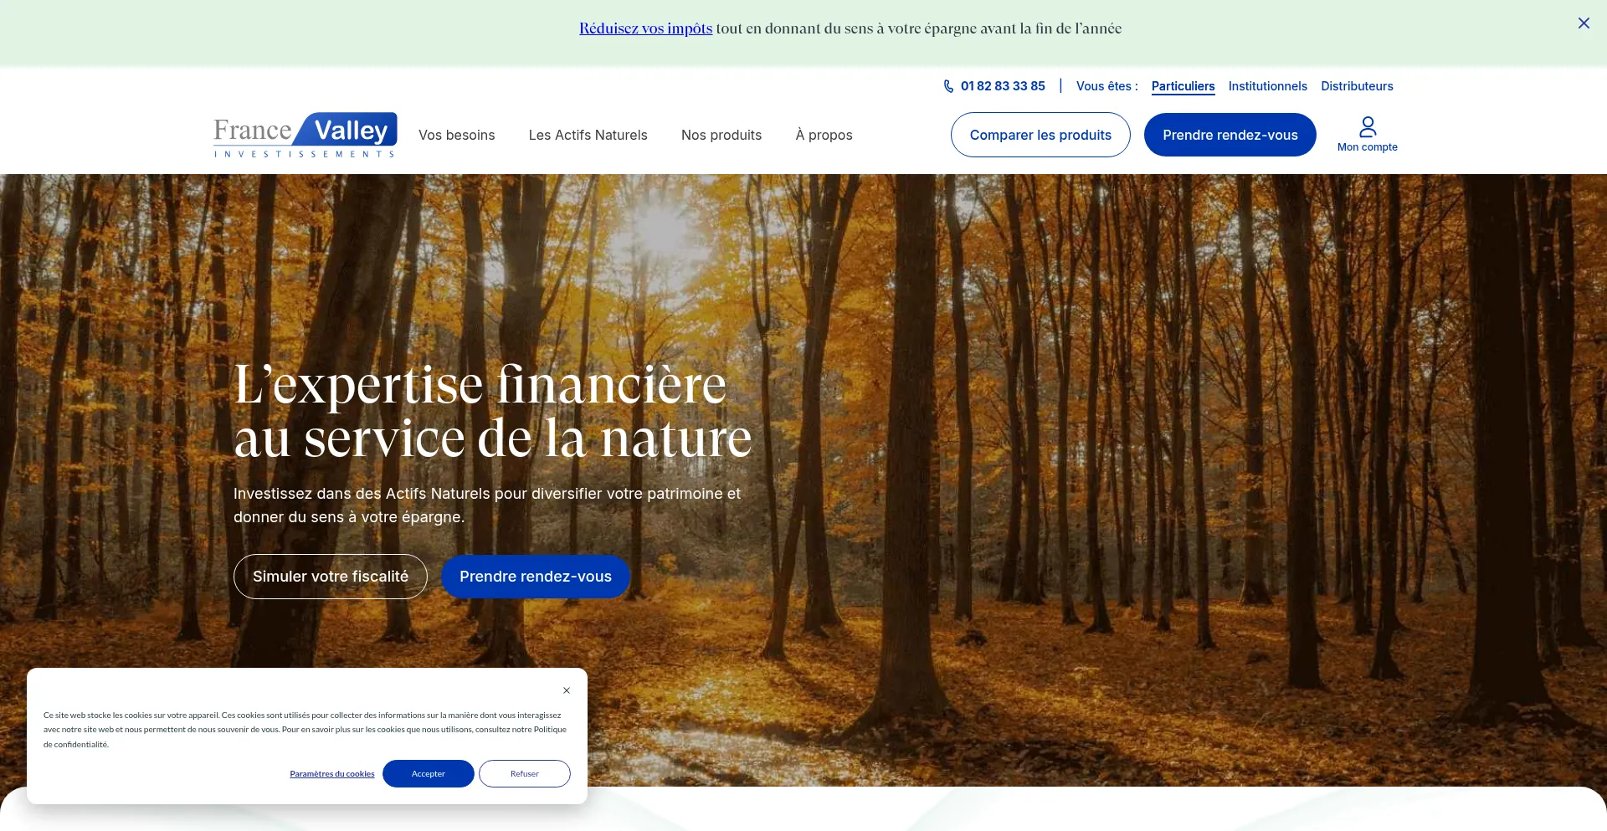Viewport: 1607px width, 831px height.
Task: Switch to the Institutionnels audience
Action: click(1268, 86)
